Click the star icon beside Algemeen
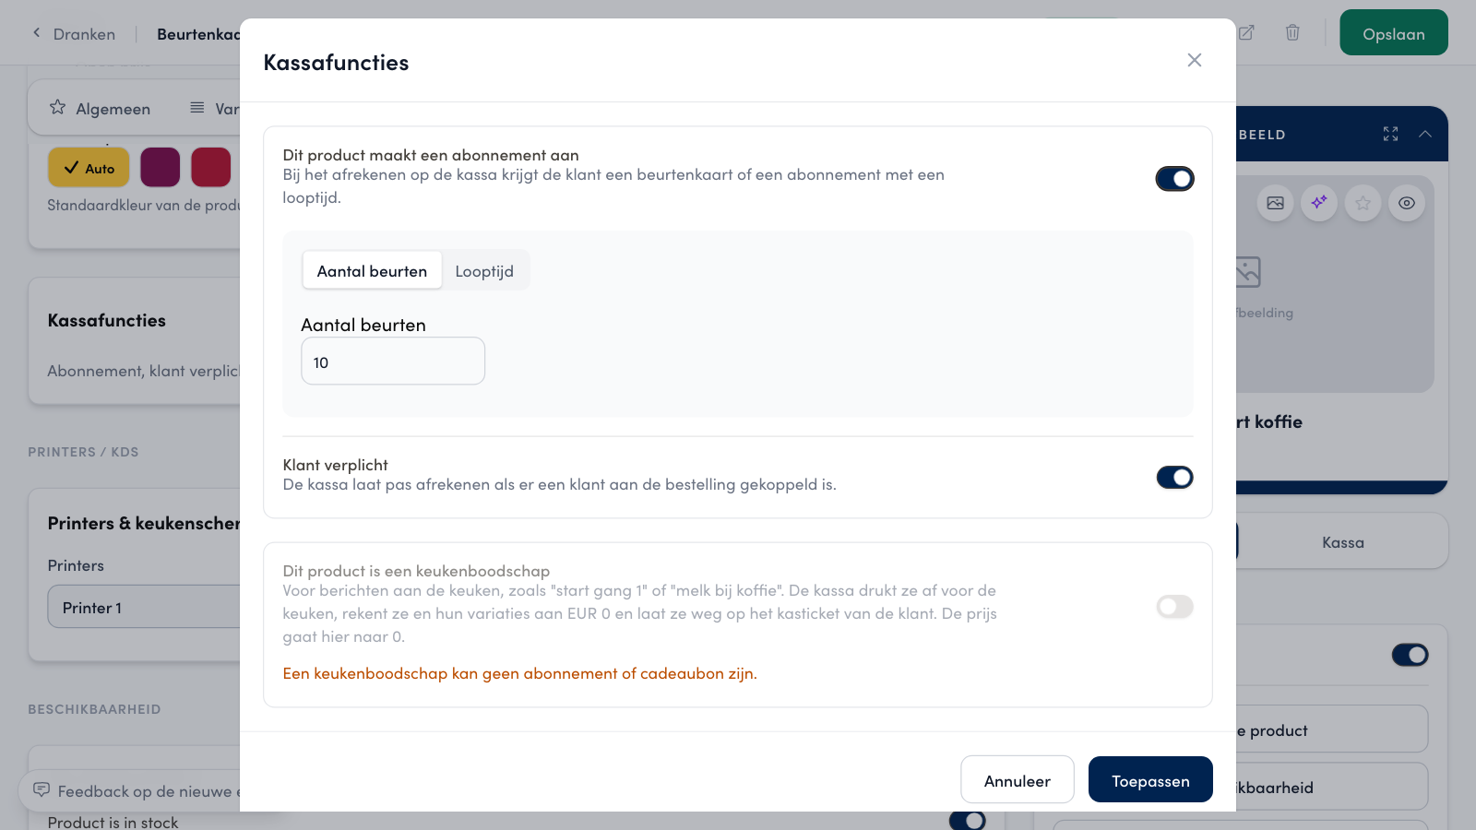The height and width of the screenshot is (830, 1476). click(x=57, y=107)
